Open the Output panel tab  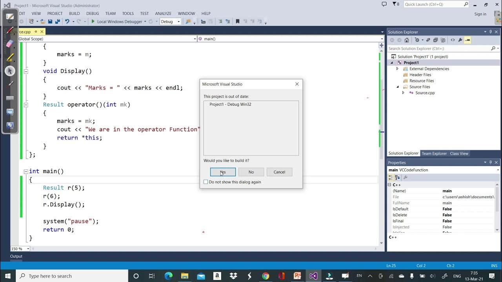point(16,256)
